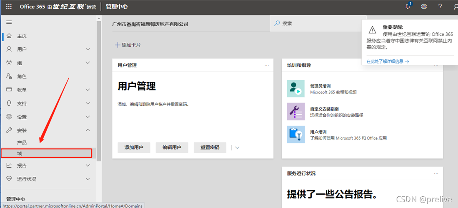Click the wrench icon beside 安装
458x208 pixels.
pos(9,130)
